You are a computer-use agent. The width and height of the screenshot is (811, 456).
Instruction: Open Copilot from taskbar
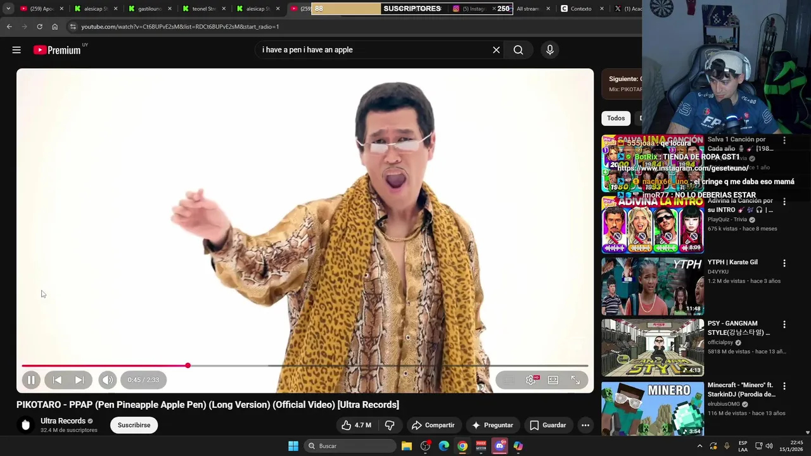click(518, 446)
